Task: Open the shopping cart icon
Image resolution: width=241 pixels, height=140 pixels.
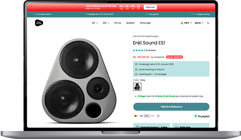Action: 208,23
